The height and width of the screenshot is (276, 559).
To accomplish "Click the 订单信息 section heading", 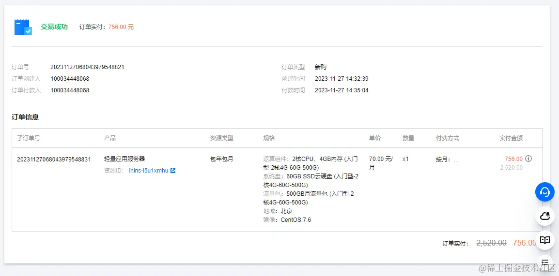I will pos(25,117).
